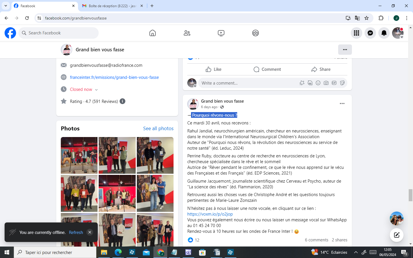Open Chrome profile J avatar
The width and height of the screenshot is (413, 258).
click(396, 18)
